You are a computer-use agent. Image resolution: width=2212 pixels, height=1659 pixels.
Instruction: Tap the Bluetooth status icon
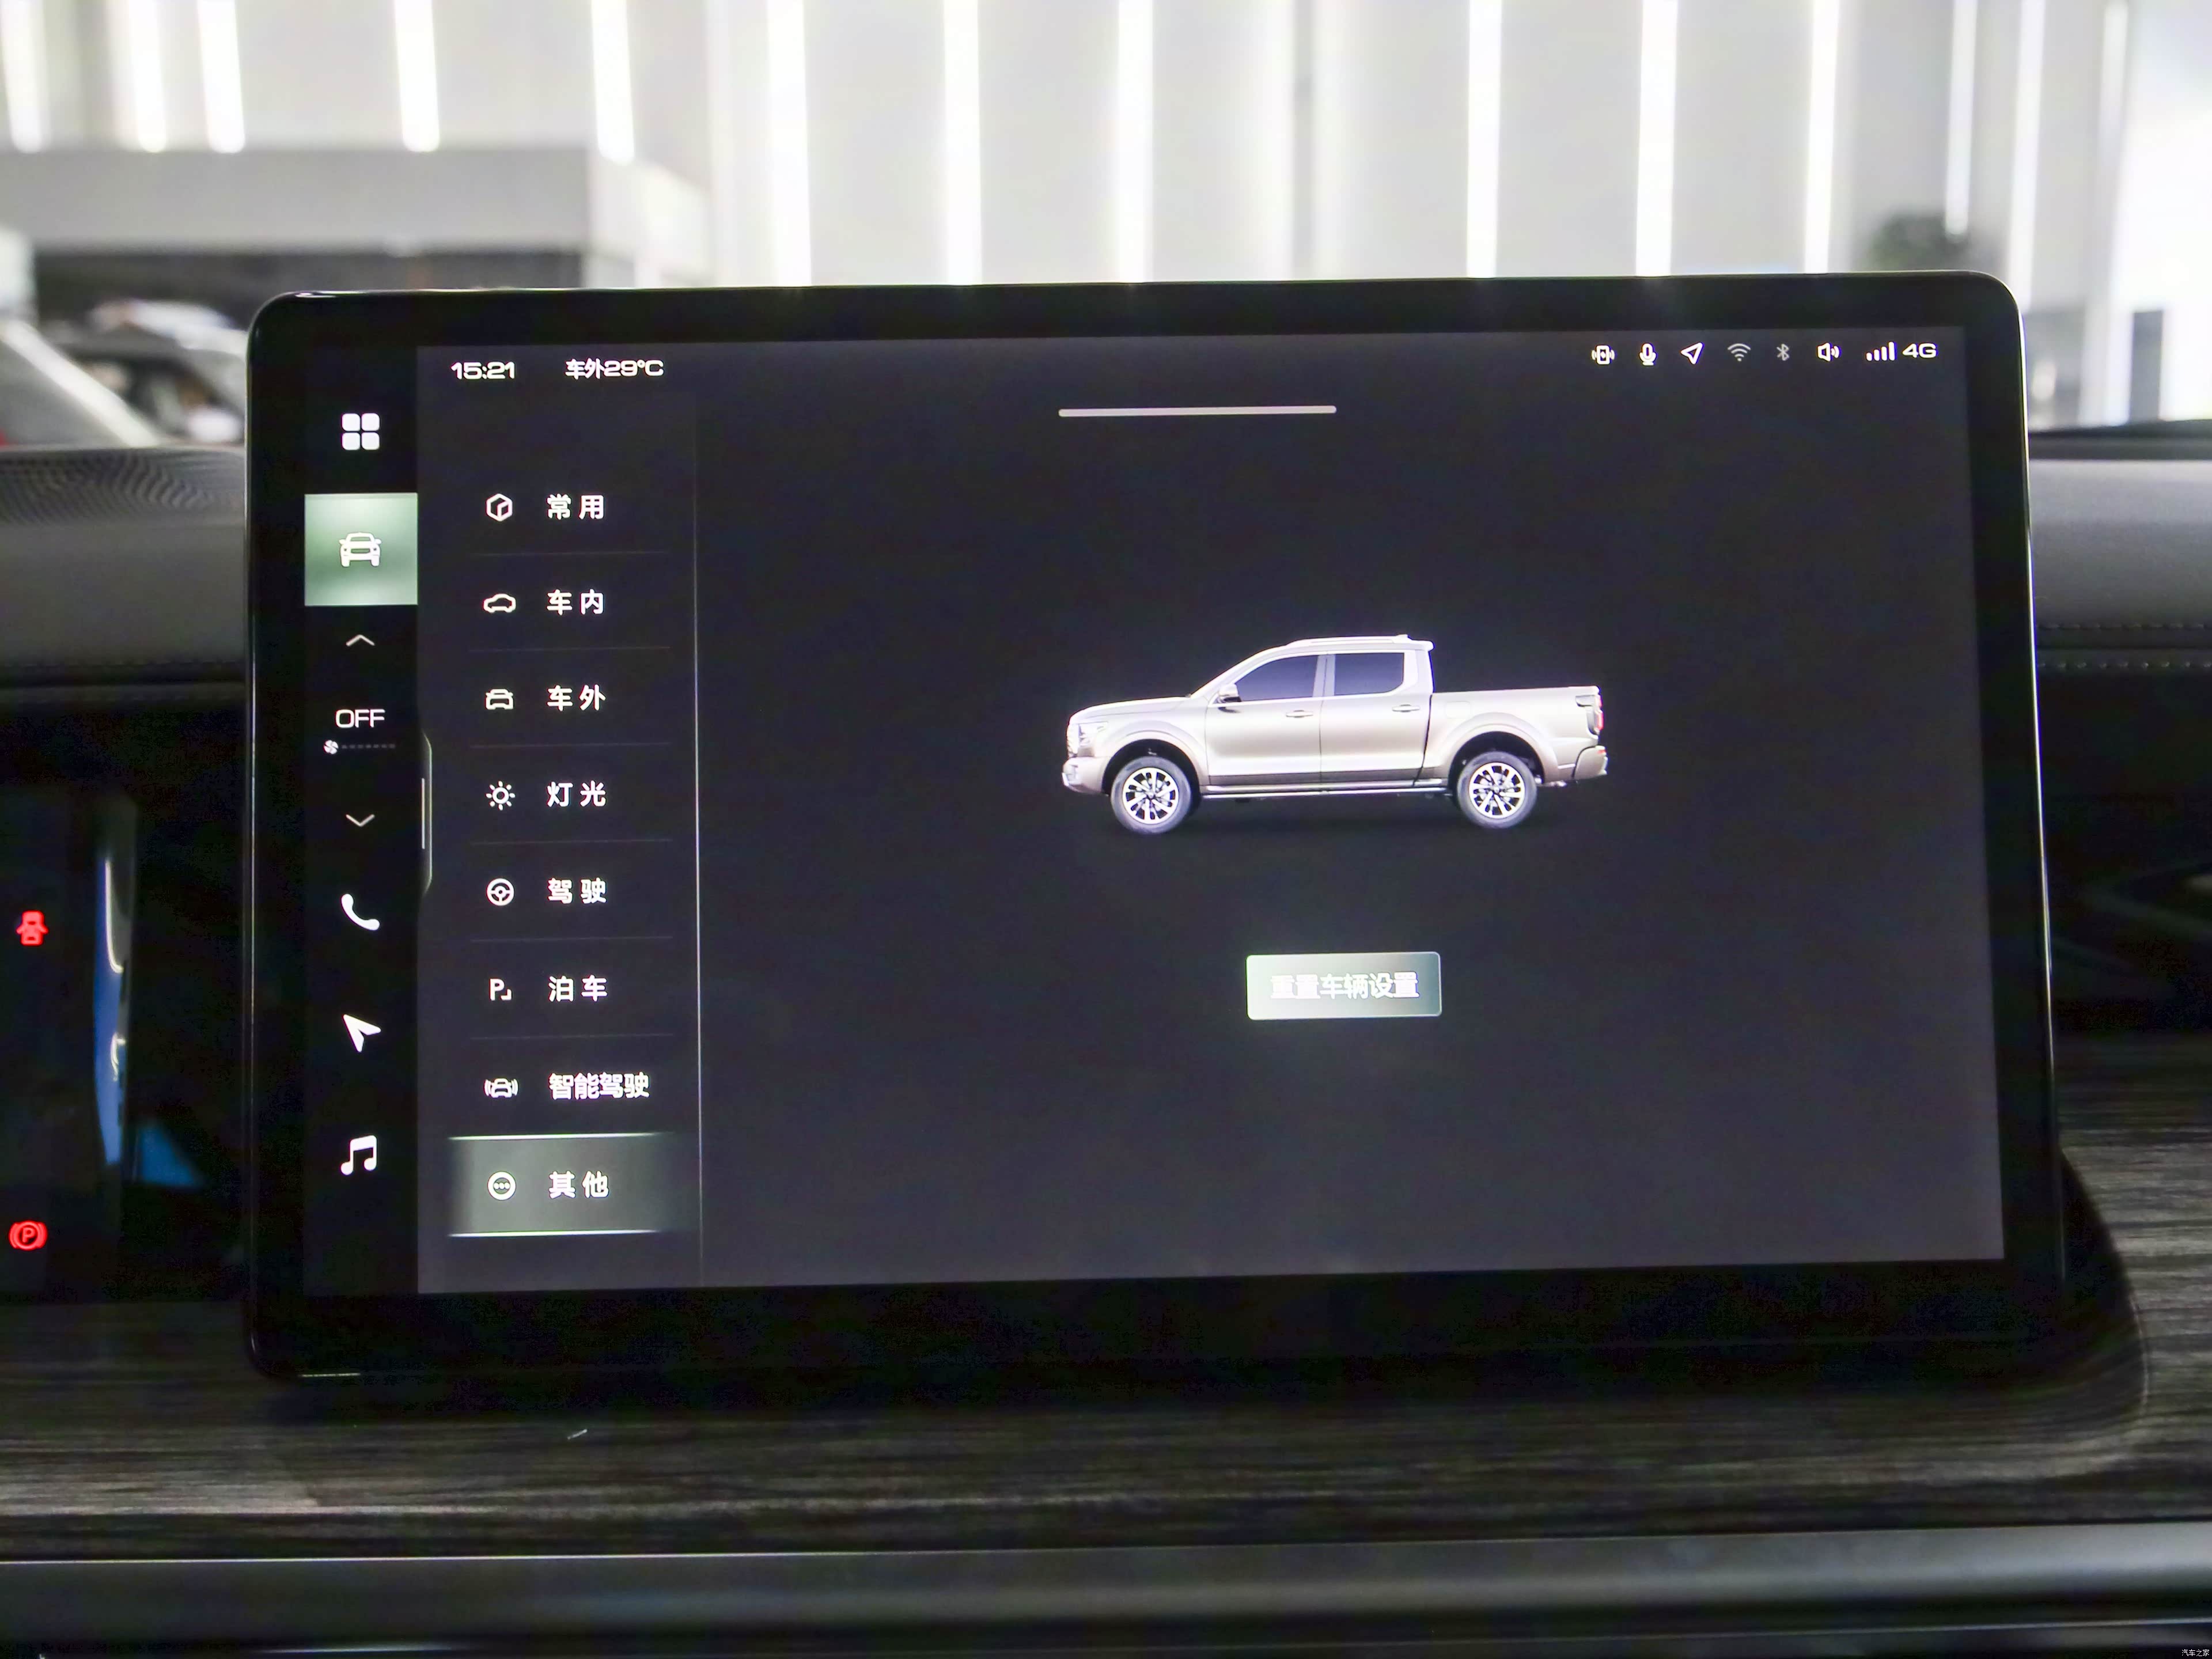(1782, 352)
